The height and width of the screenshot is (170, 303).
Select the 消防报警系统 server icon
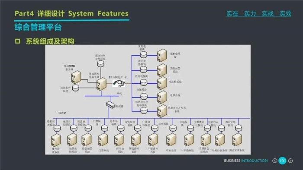click(162, 70)
